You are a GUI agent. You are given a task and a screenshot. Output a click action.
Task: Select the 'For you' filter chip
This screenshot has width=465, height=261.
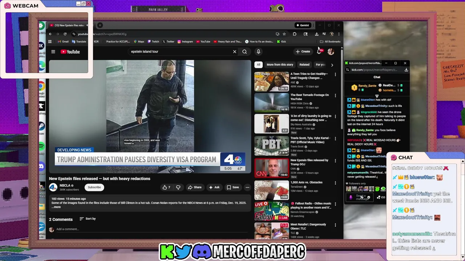pyautogui.click(x=320, y=65)
